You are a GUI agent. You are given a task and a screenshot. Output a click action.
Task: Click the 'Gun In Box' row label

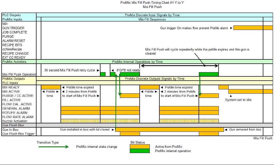click(x=10, y=129)
